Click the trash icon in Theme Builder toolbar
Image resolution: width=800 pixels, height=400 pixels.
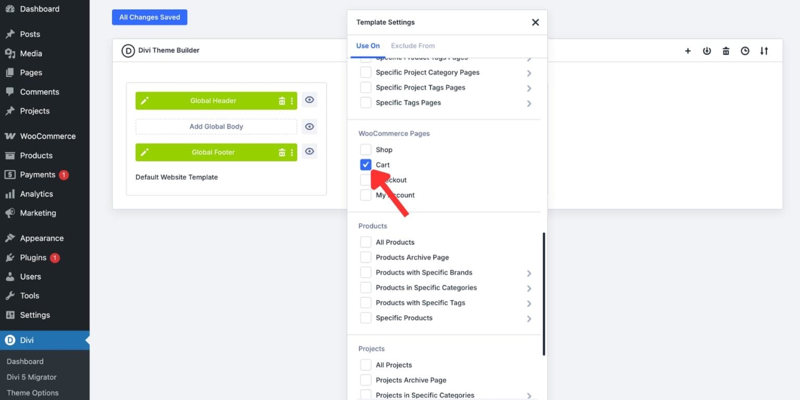tap(726, 51)
